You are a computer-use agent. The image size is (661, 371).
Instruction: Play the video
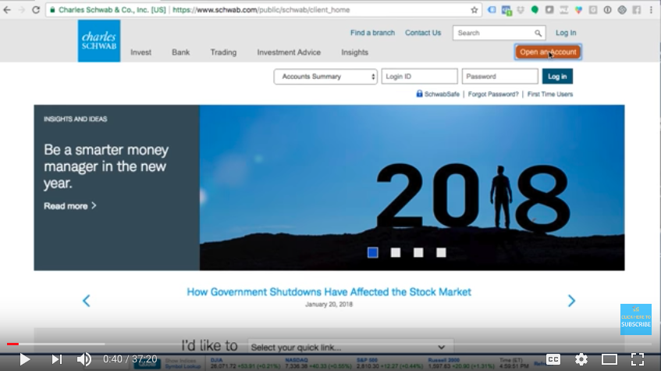25,359
